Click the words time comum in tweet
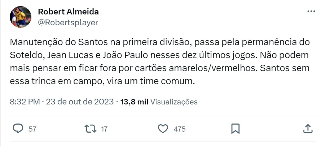Viewport: 321px width, 146px height. pyautogui.click(x=172, y=81)
